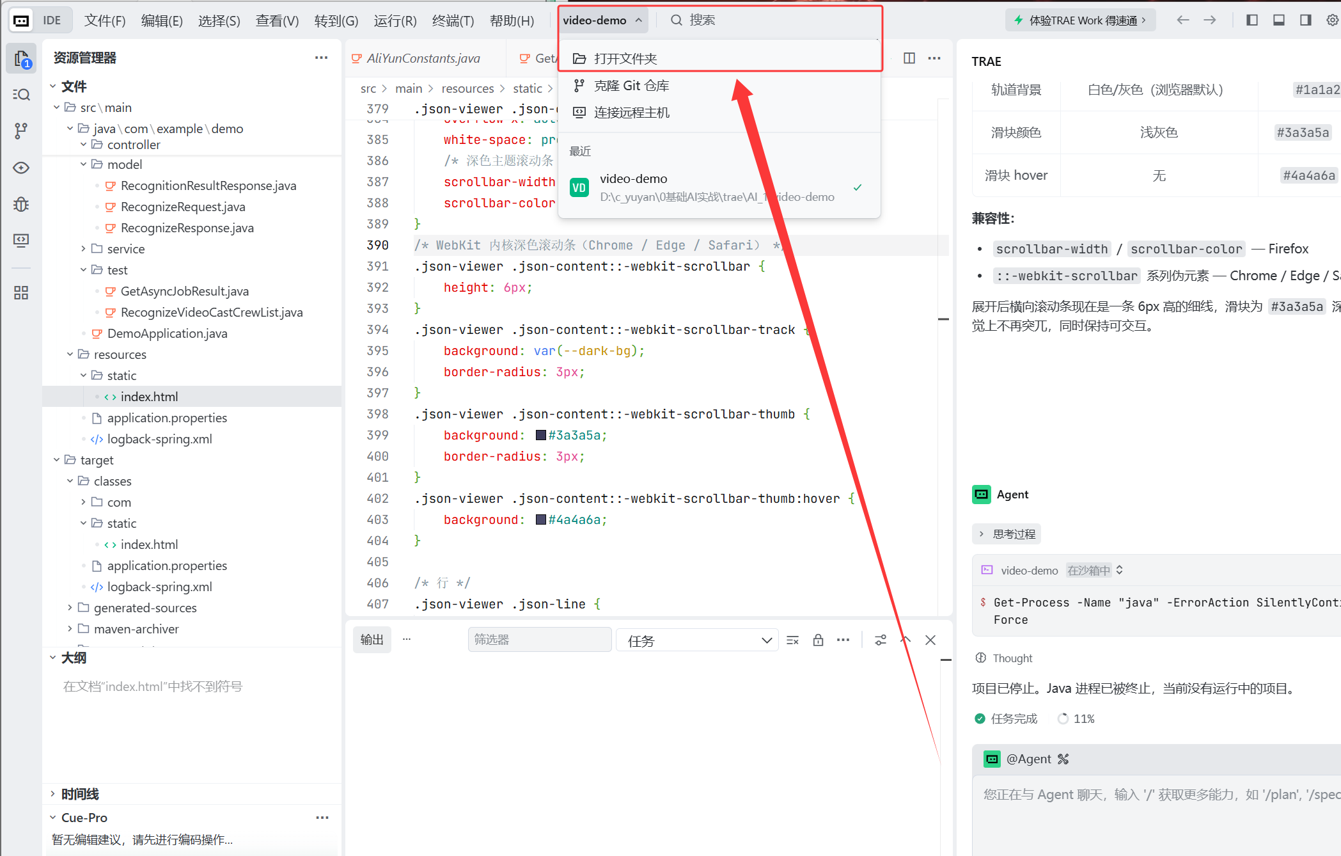Toggle the right secondary sidebar
The image size is (1341, 856).
point(1306,20)
